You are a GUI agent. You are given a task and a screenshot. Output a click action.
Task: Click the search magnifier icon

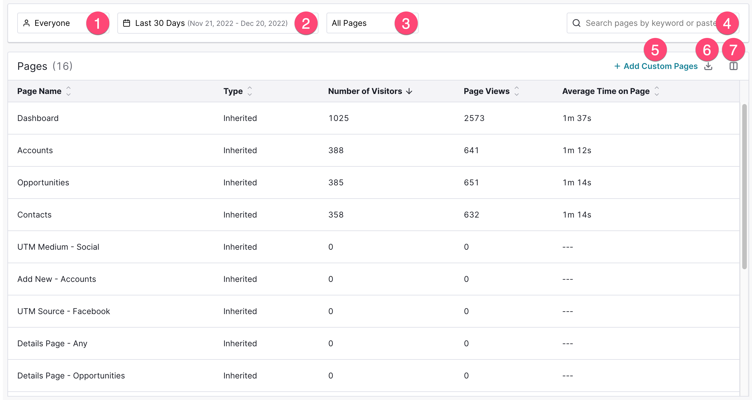point(576,23)
